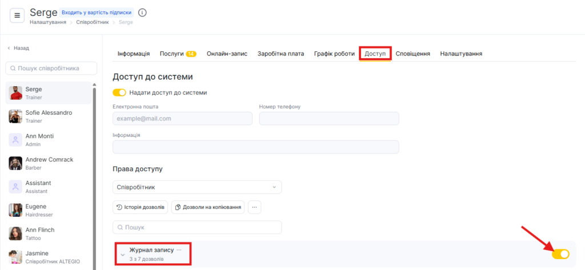Open the Журнал запису three-dots options
Image resolution: width=585 pixels, height=270 pixels.
coord(179,250)
